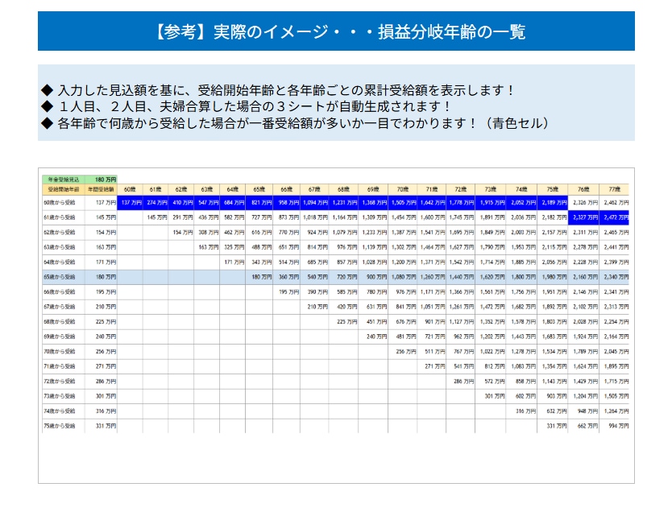Select the 63歳 column header
This screenshot has height=508, width=672.
coord(207,189)
